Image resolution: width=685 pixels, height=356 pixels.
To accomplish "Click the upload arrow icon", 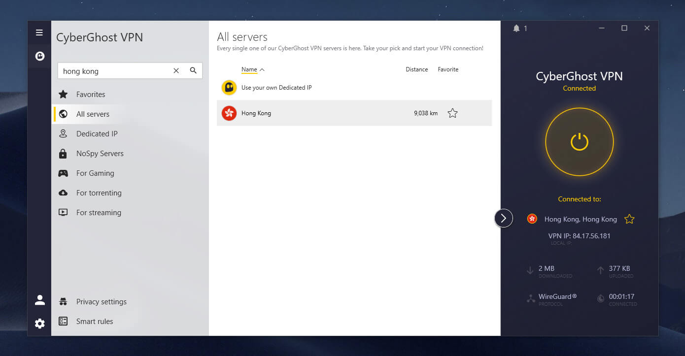I will (x=600, y=270).
